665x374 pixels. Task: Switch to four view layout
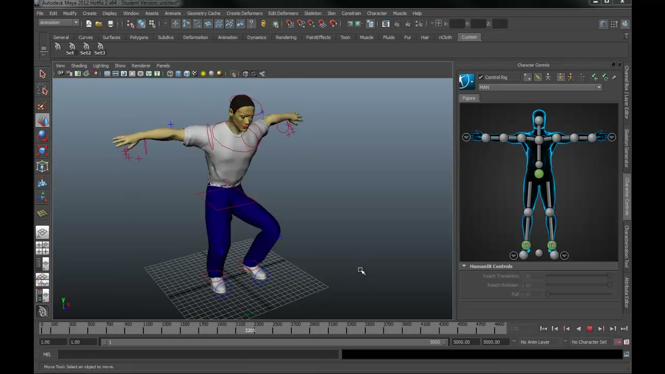[43, 248]
